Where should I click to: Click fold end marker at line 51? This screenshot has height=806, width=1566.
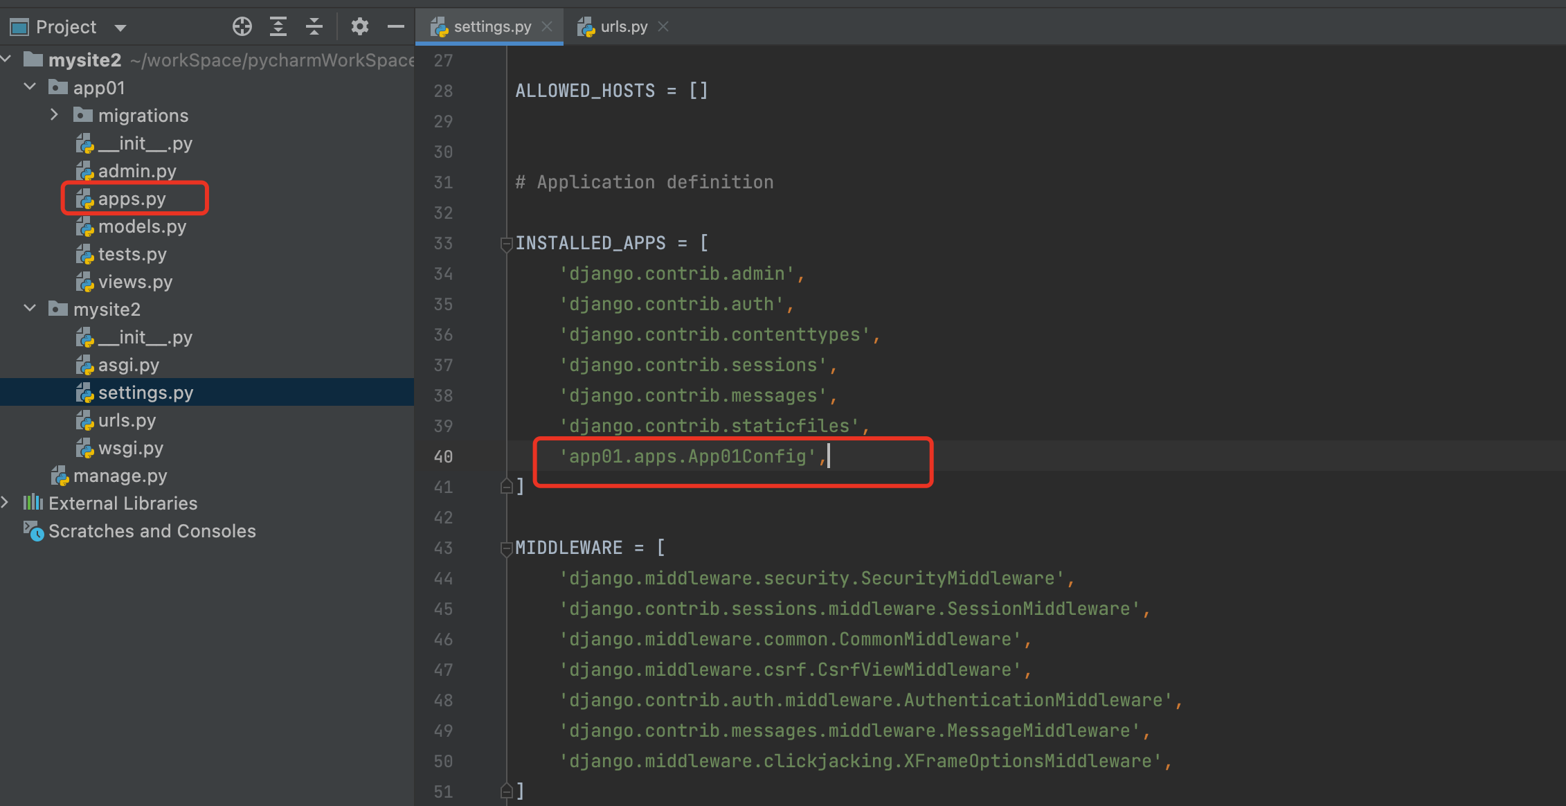coord(506,791)
